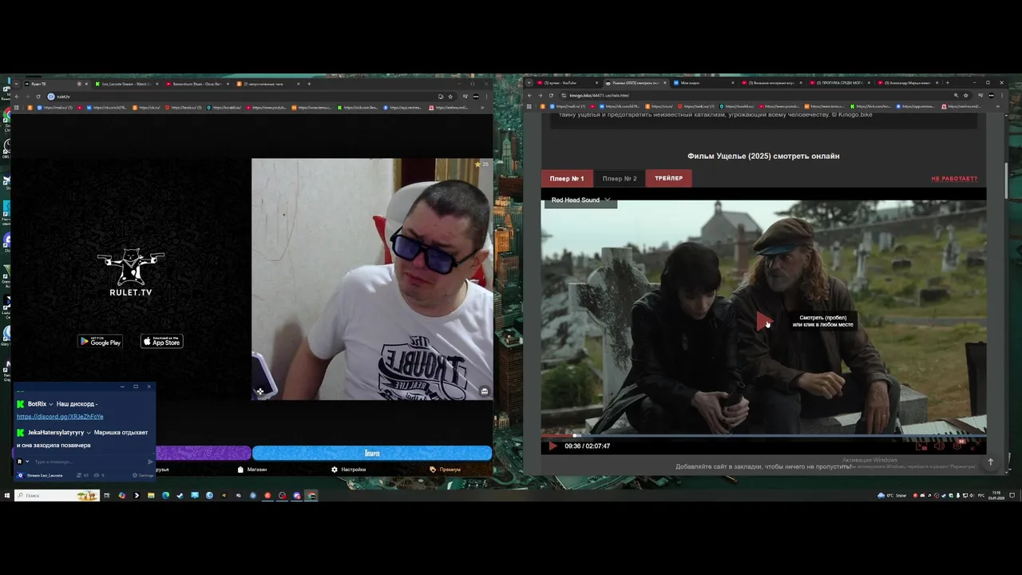Click the video progress bar

point(763,436)
